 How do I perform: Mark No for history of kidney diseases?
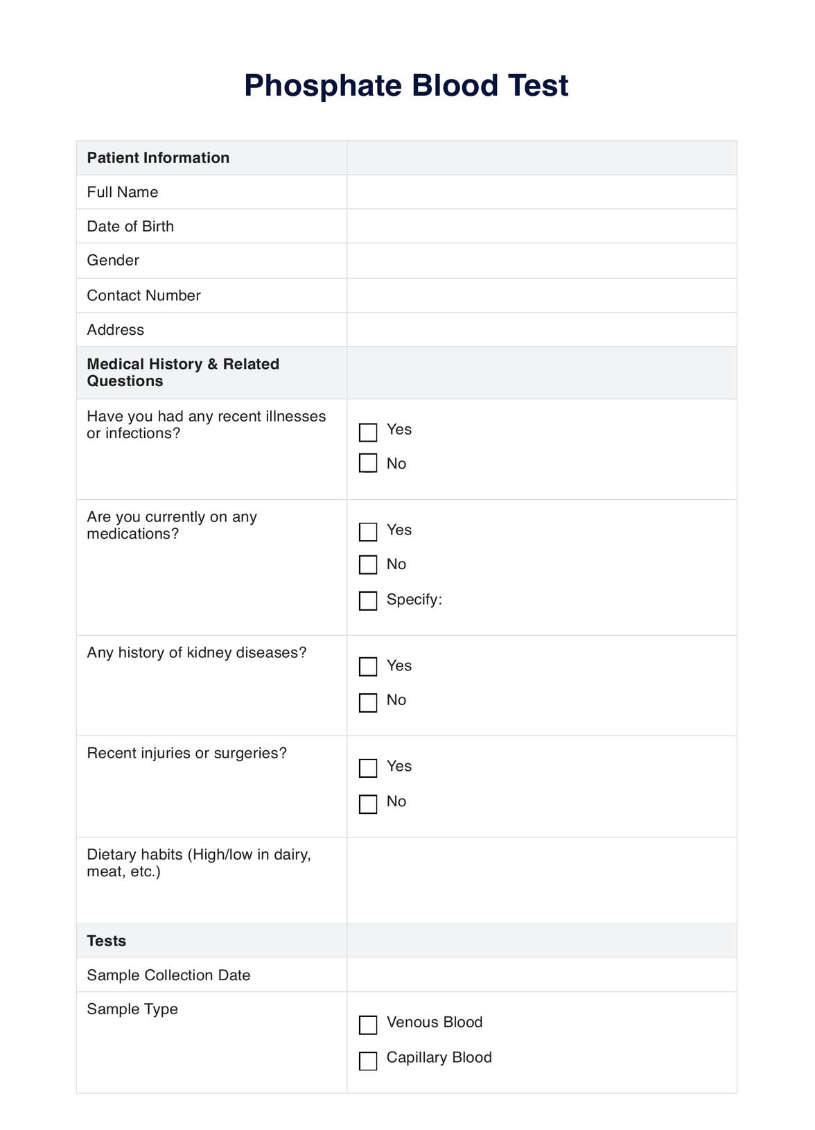point(368,702)
